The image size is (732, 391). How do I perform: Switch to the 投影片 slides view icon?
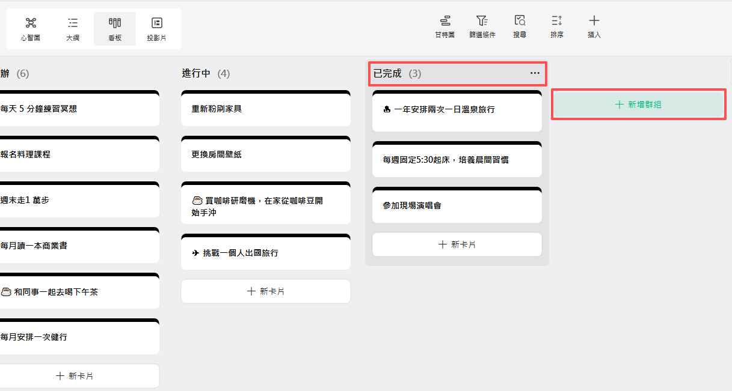[157, 28]
